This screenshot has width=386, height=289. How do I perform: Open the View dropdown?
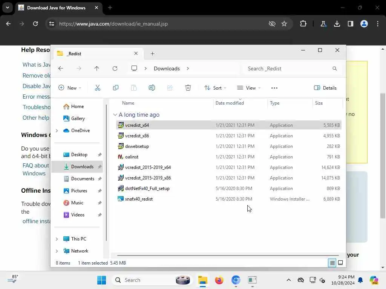tap(249, 88)
